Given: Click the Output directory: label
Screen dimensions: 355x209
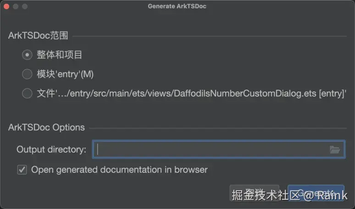Looking at the screenshot, I should (51, 149).
